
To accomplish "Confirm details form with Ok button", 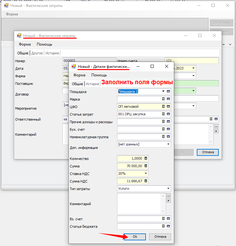I will [x=135, y=237].
